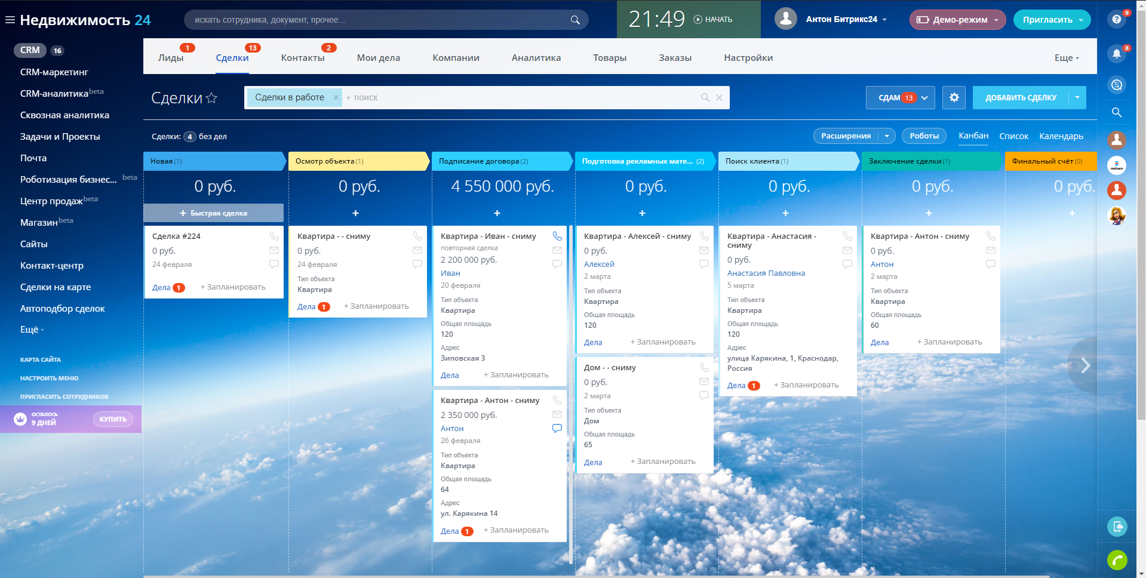The image size is (1146, 578).
Task: Switch to Календарь view
Action: pos(1061,136)
